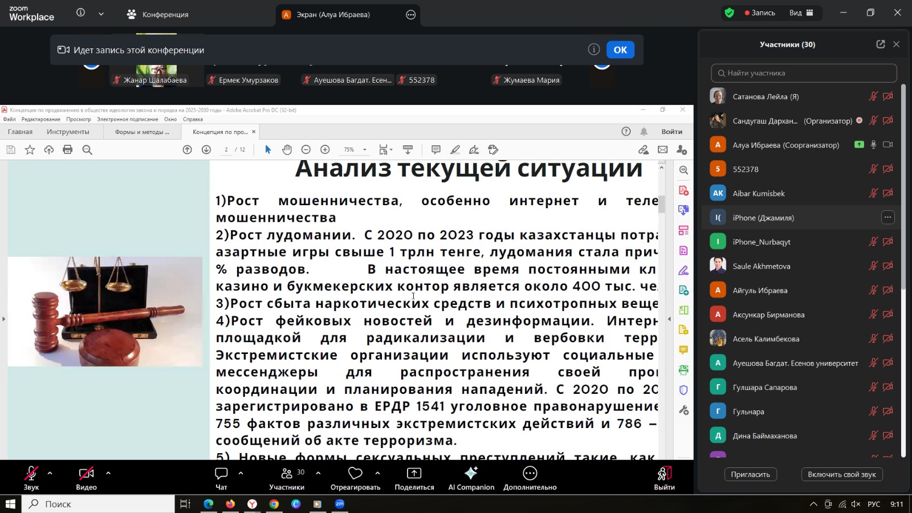The image size is (912, 513).
Task: Click the Включить свой звук button
Action: click(842, 474)
